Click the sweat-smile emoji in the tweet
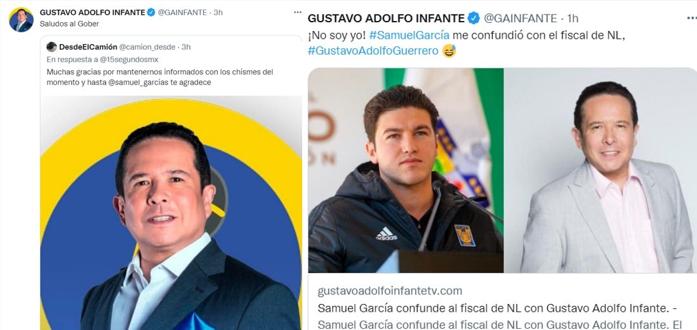The width and height of the screenshot is (697, 330). [x=449, y=51]
